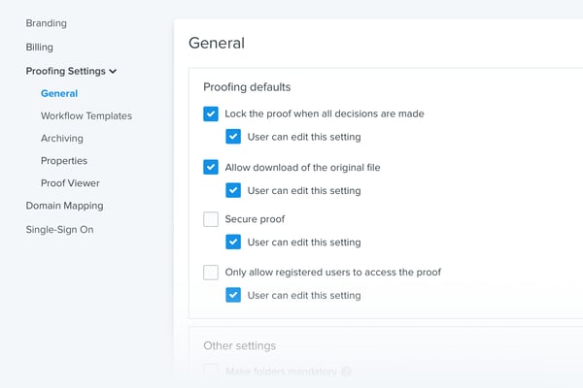Toggle user edit checkbox under Secure proof
This screenshot has width=583, height=388.
click(233, 242)
